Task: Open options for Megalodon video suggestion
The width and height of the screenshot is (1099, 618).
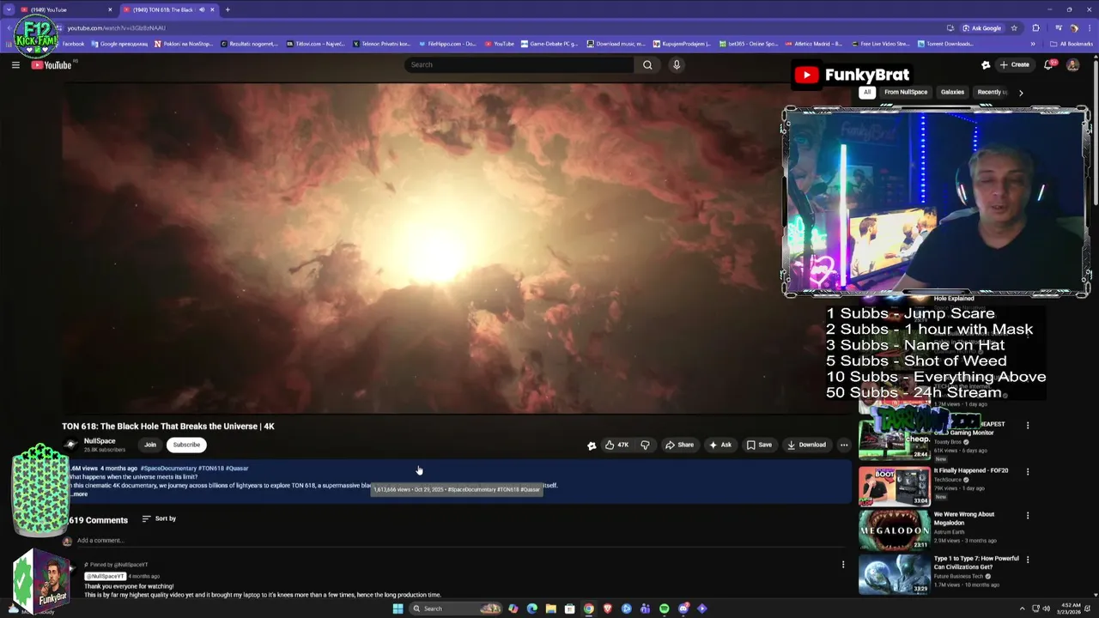Action: click(x=1028, y=515)
